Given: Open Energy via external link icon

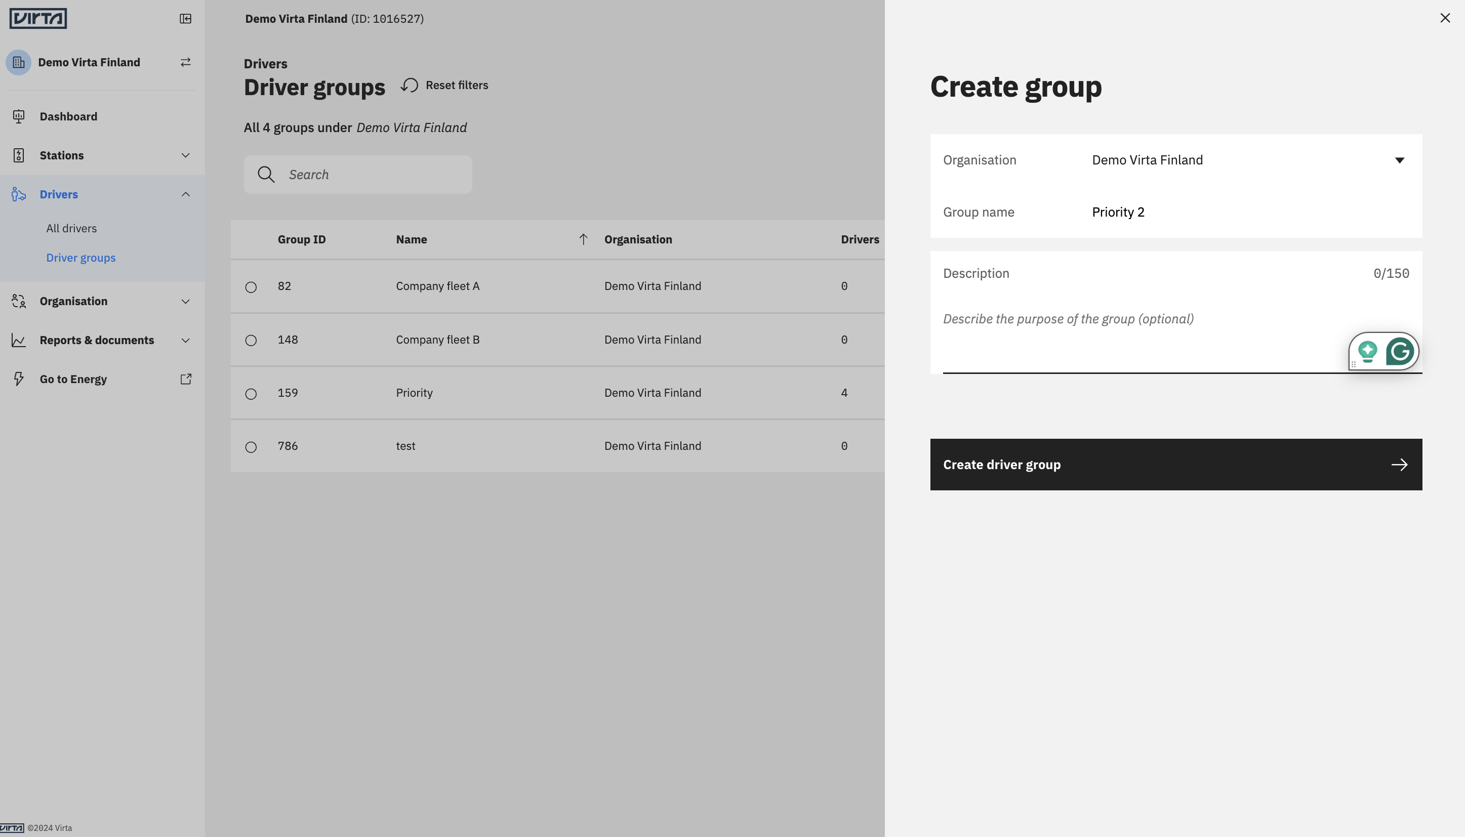Looking at the screenshot, I should [186, 379].
